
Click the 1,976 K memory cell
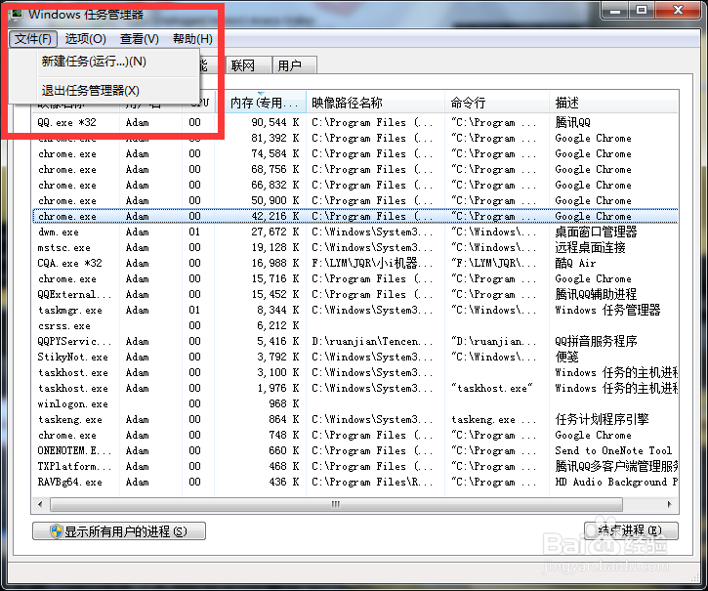(278, 389)
